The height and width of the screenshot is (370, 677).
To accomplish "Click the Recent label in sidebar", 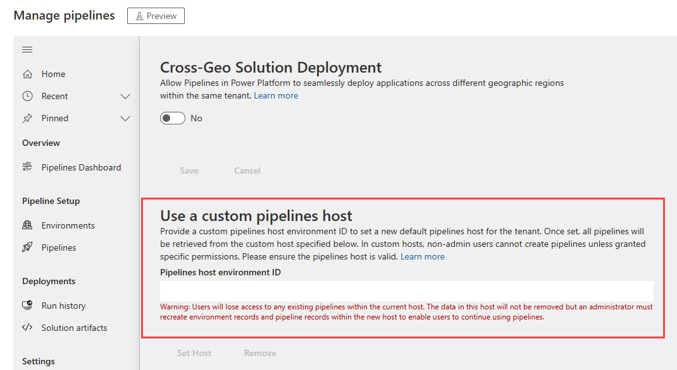I will pos(54,96).
